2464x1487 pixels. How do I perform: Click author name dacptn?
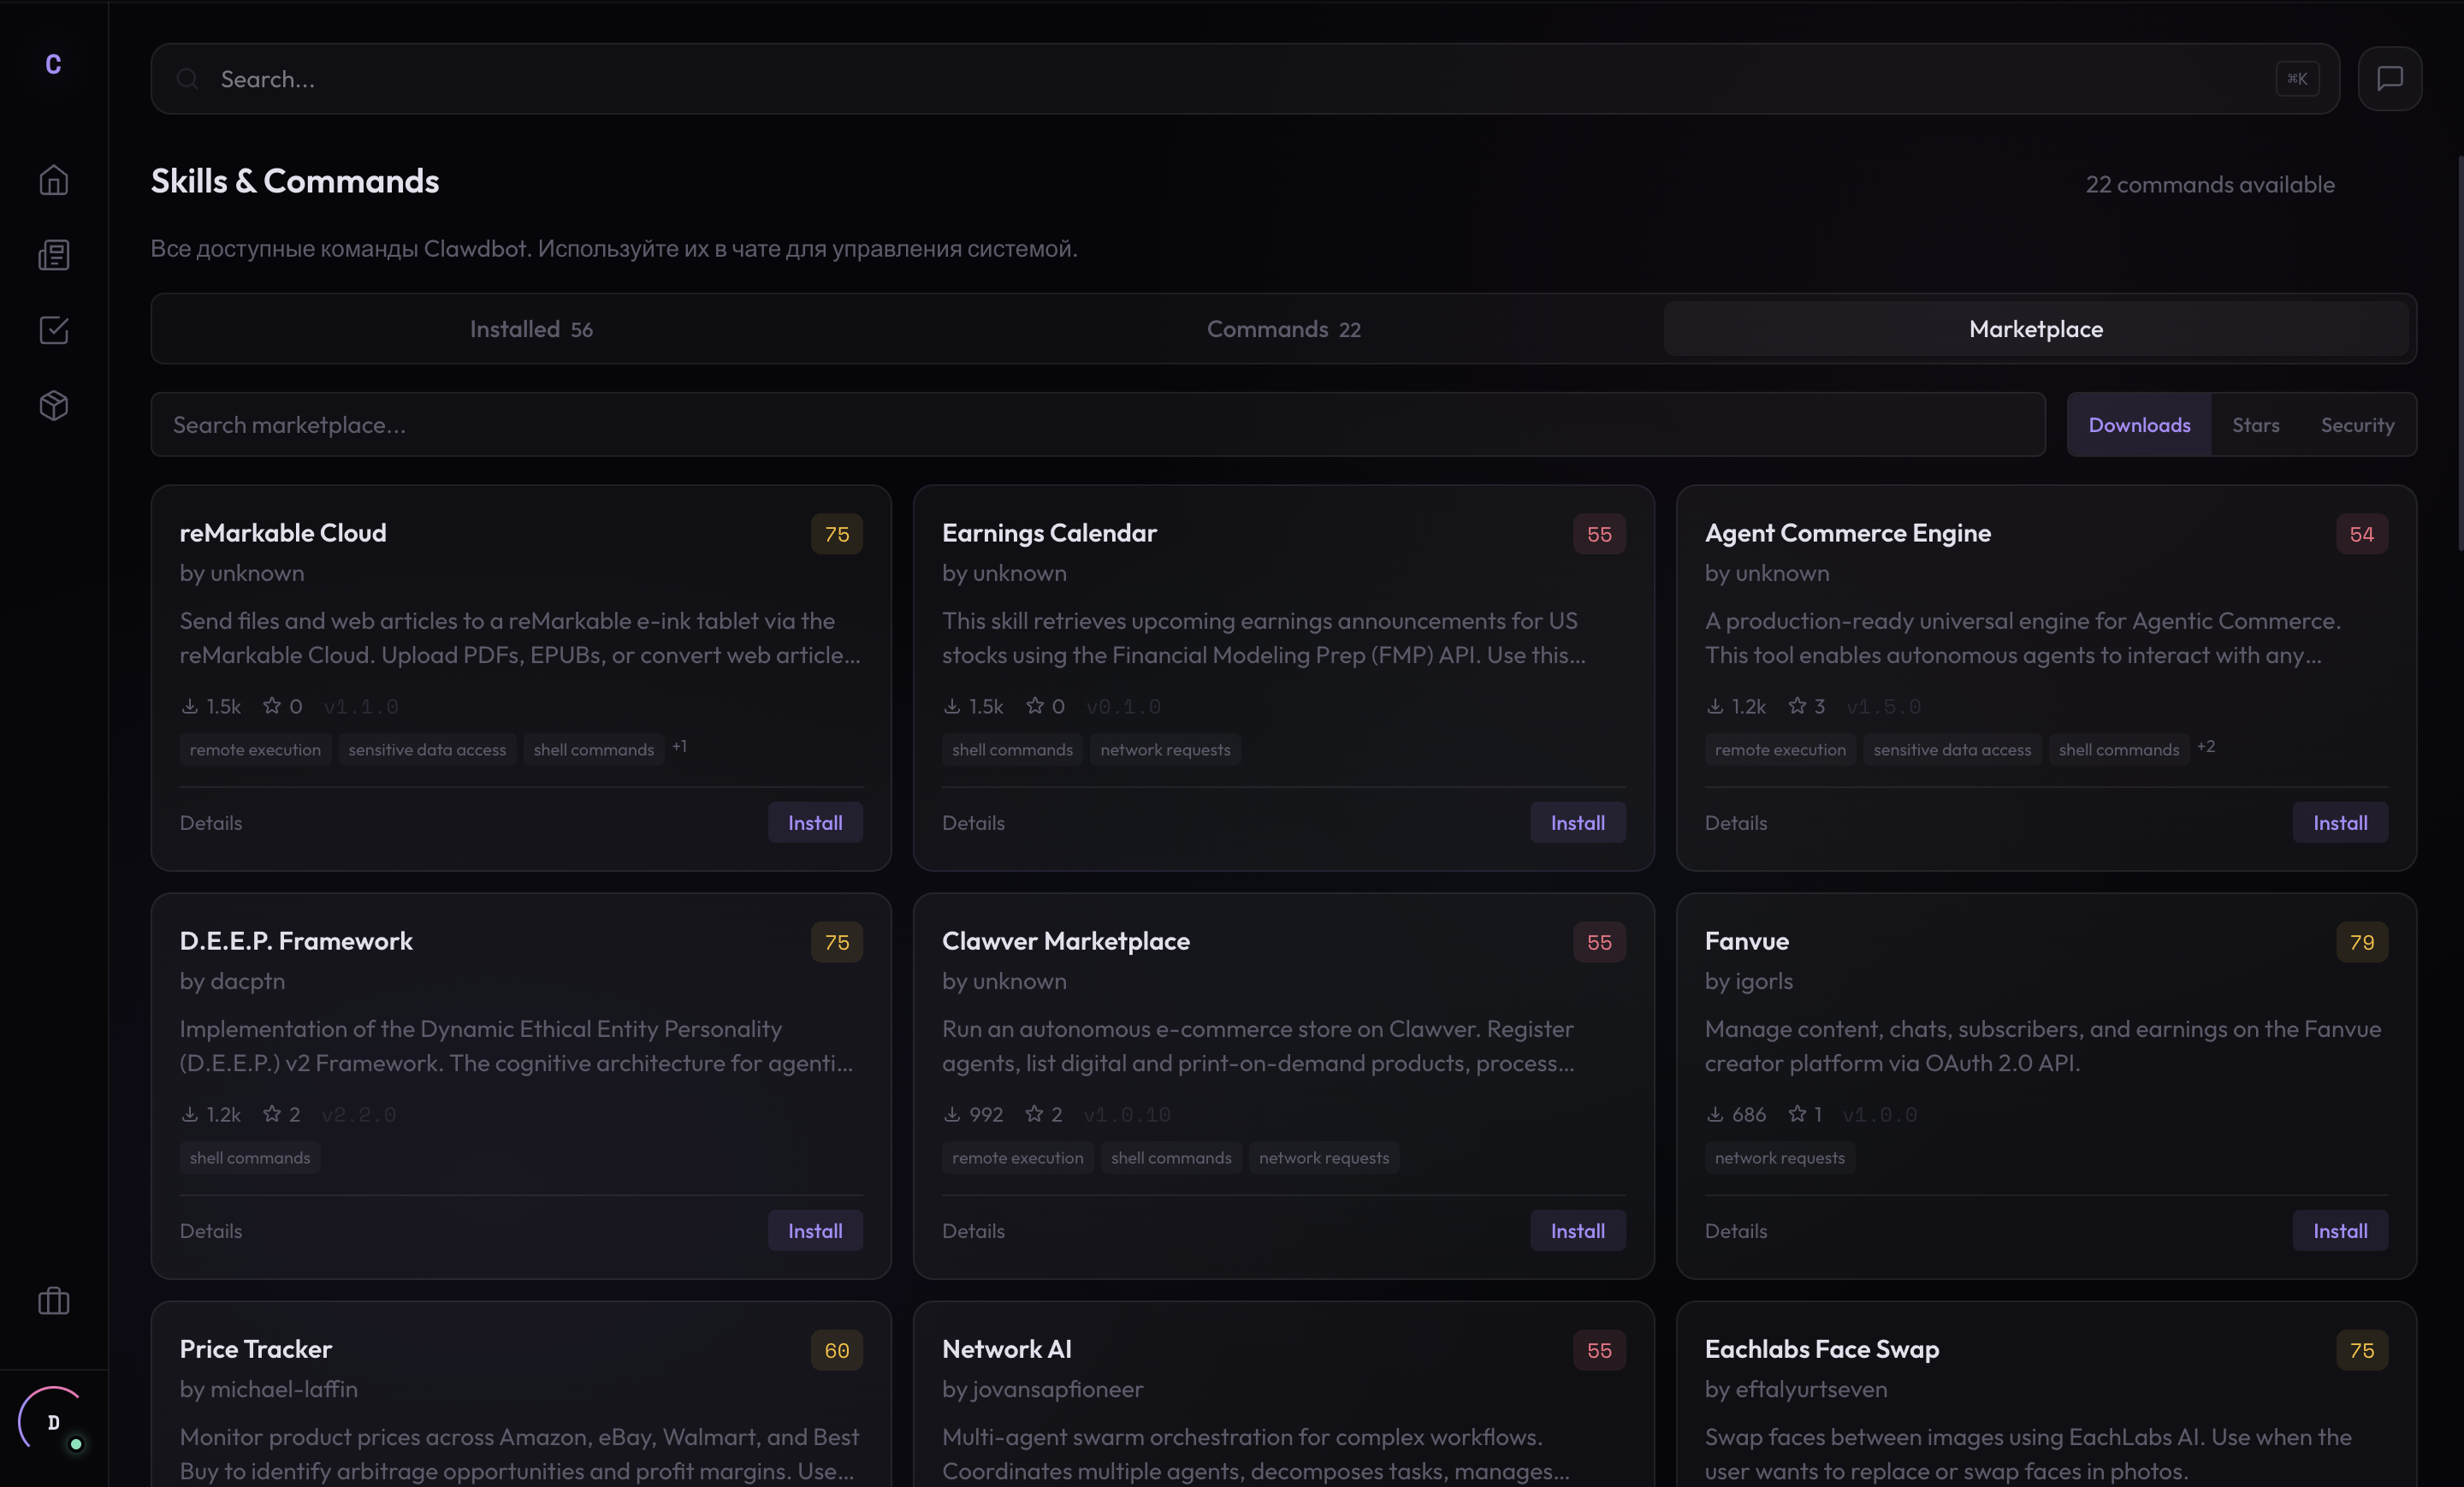coord(247,982)
